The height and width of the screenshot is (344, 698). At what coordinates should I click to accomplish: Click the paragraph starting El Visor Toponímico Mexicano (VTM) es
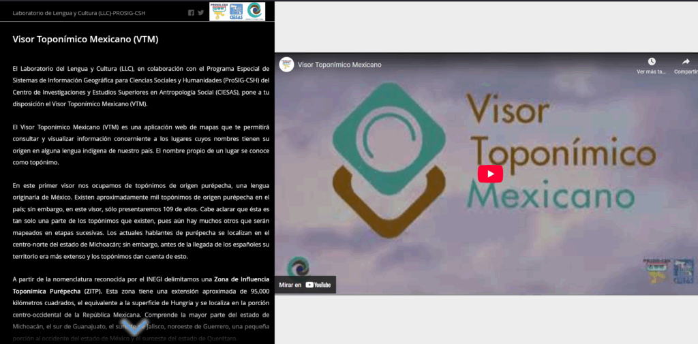click(140, 144)
